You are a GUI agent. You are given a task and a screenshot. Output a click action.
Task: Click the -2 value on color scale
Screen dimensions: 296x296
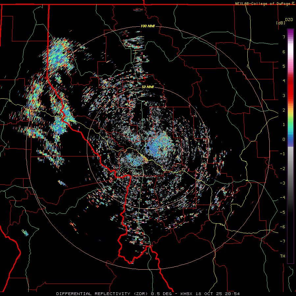coord(283,169)
